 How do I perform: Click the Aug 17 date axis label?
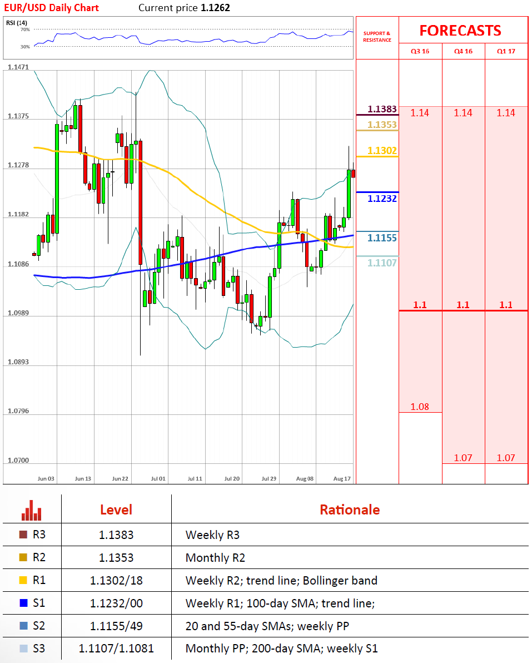342,479
